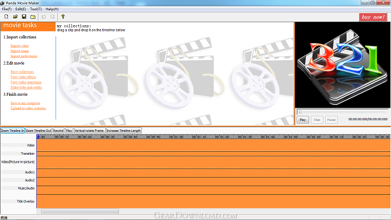Image resolution: width=391 pixels, height=220 pixels.
Task: Click the Zoom Timeline In button
Action: [13, 131]
